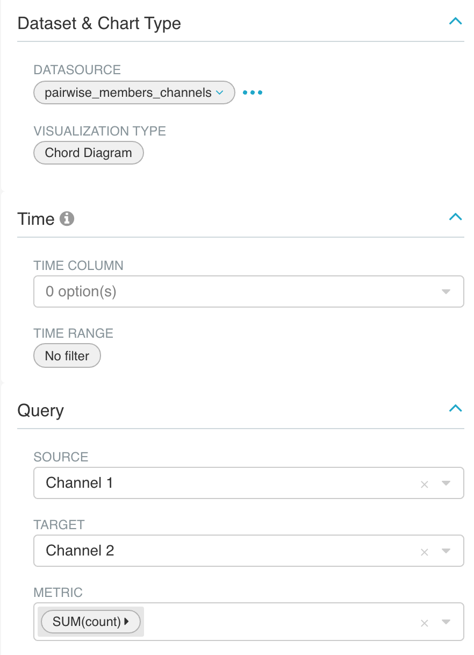Click the No filter time range button

tap(67, 356)
